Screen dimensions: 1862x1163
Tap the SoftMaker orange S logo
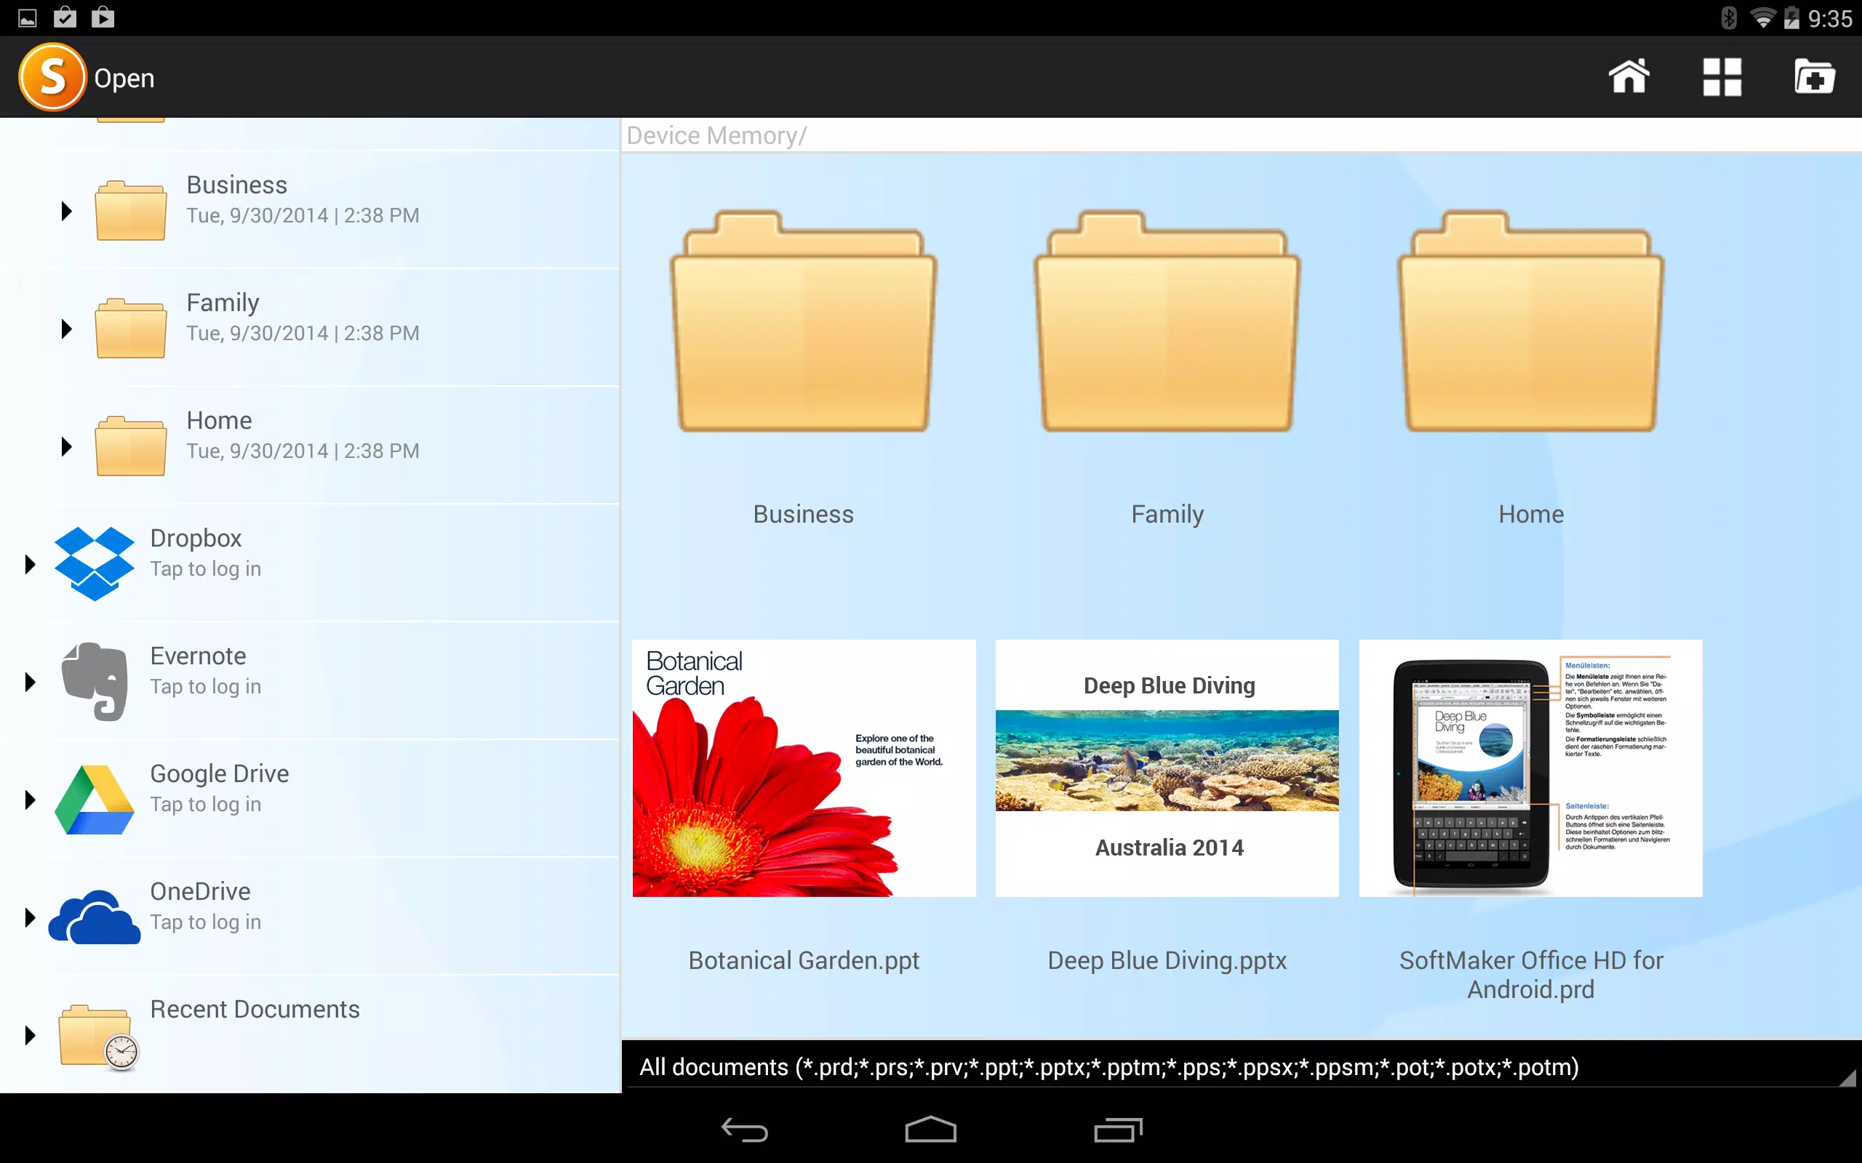point(52,77)
